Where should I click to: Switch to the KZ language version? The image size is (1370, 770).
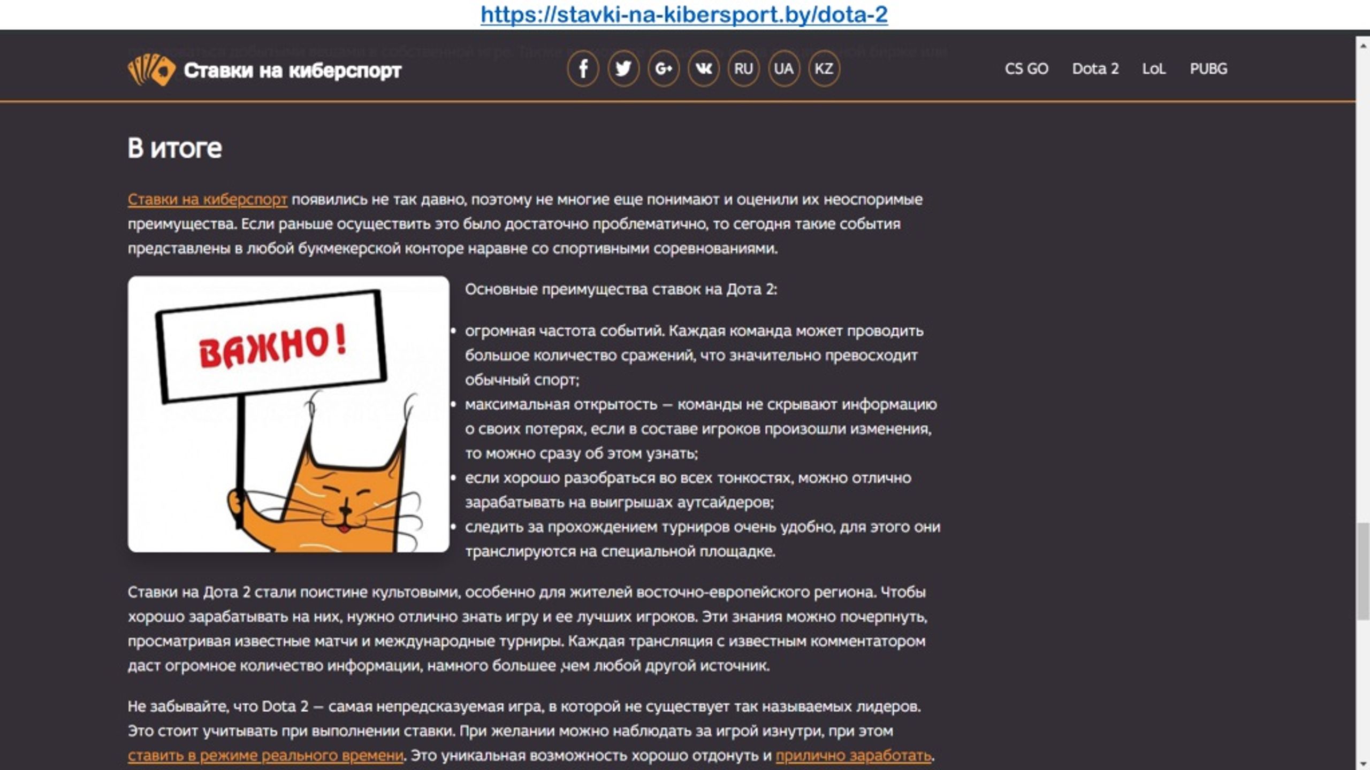click(x=824, y=69)
